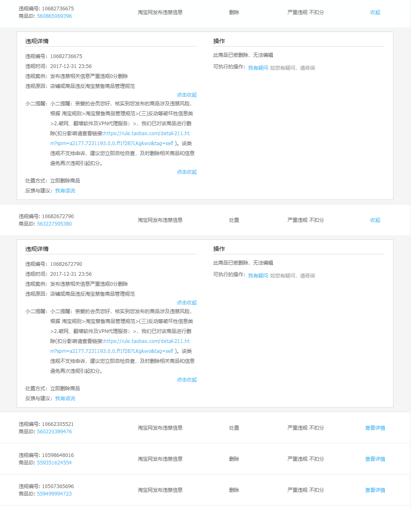Collapse violation 10682672790 using 收起

(375, 220)
